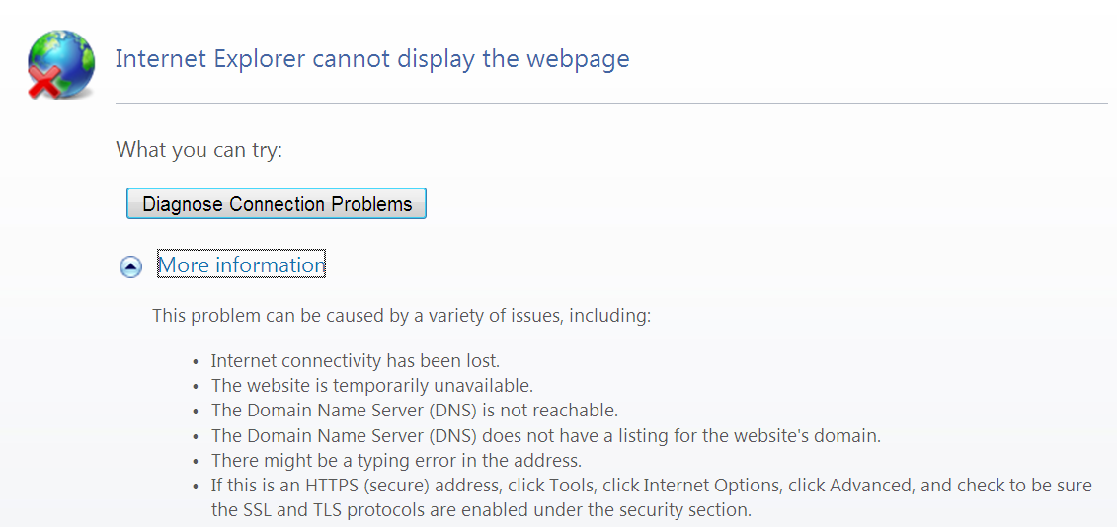Click 'Internet connectivity has been lost' bullet
The image size is (1117, 527).
coord(359,361)
